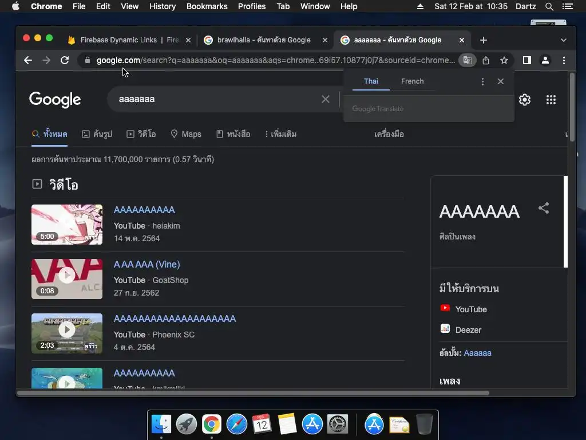Close the Firebase Dynamic Links tab
The width and height of the screenshot is (586, 440).
point(188,40)
